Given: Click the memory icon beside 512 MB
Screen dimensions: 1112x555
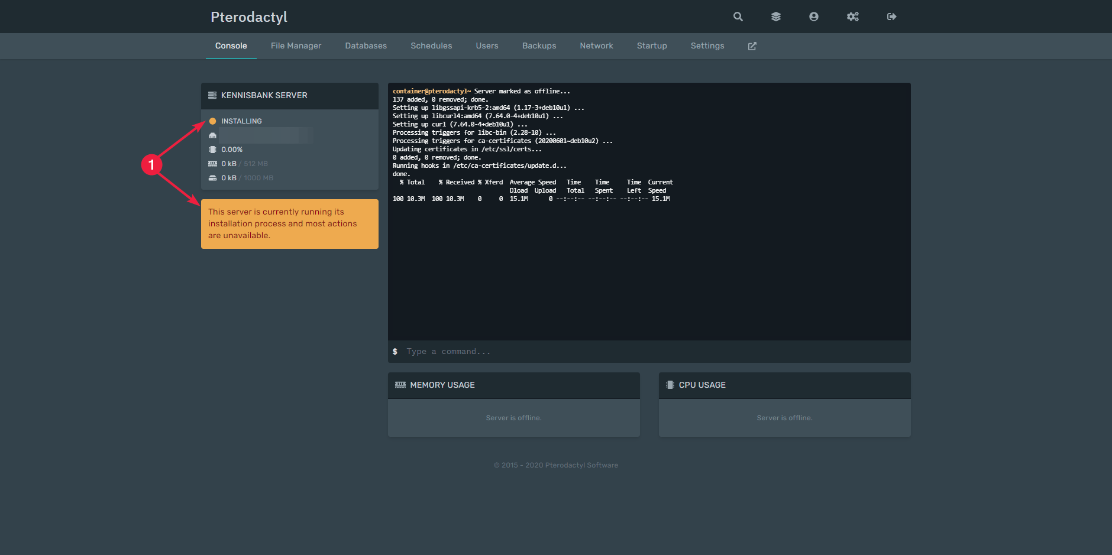Looking at the screenshot, I should click(x=212, y=164).
